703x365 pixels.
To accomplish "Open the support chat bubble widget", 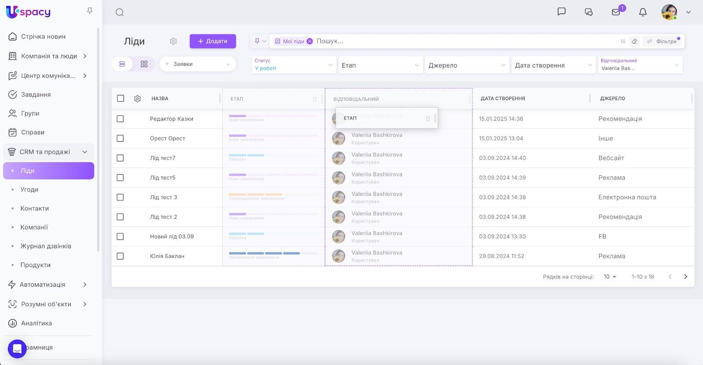I will pyautogui.click(x=17, y=349).
